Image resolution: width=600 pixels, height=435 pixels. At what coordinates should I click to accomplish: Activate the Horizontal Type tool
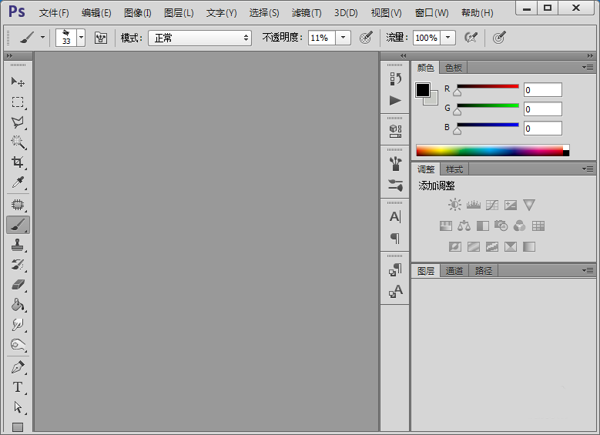[x=18, y=387]
